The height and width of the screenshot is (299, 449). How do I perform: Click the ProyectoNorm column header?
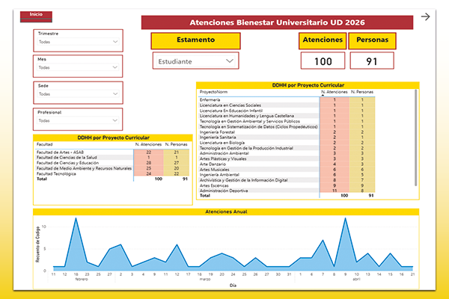coord(213,92)
